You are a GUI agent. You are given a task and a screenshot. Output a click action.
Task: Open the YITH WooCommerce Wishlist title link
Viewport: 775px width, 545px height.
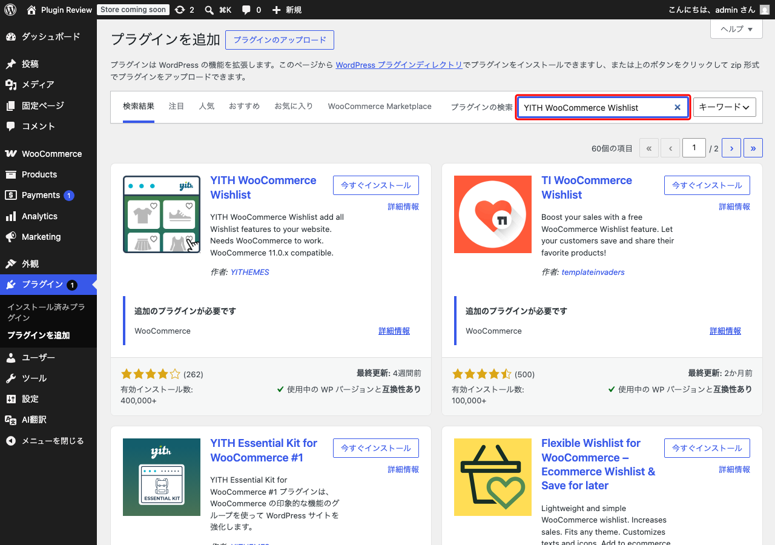tap(263, 188)
